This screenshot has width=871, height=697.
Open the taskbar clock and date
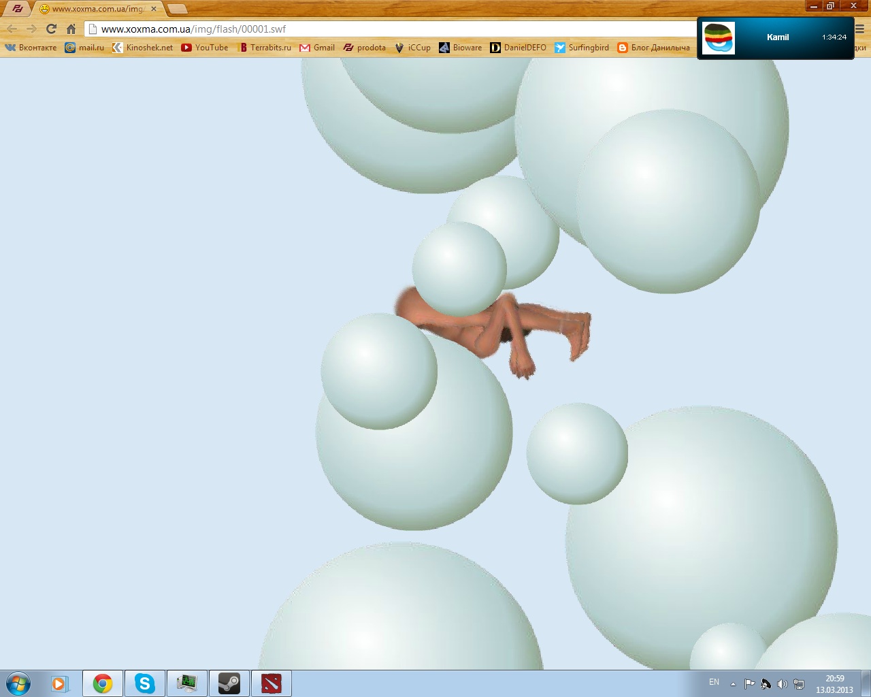[x=834, y=684]
